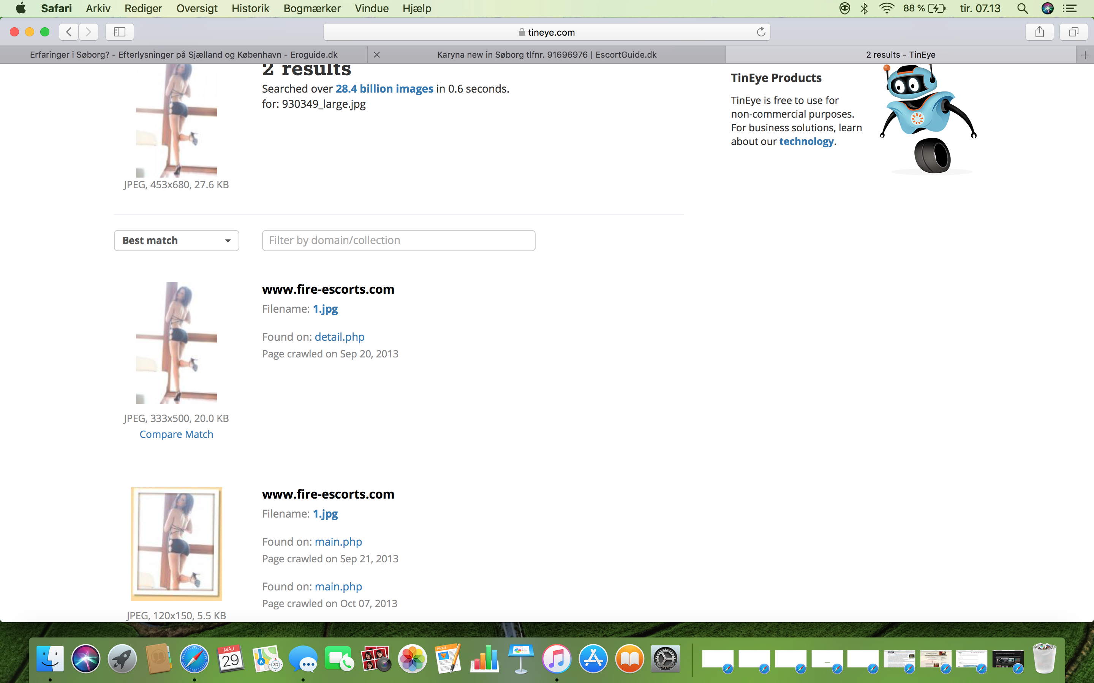
Task: Open the Hjælp menu
Action: coord(417,9)
